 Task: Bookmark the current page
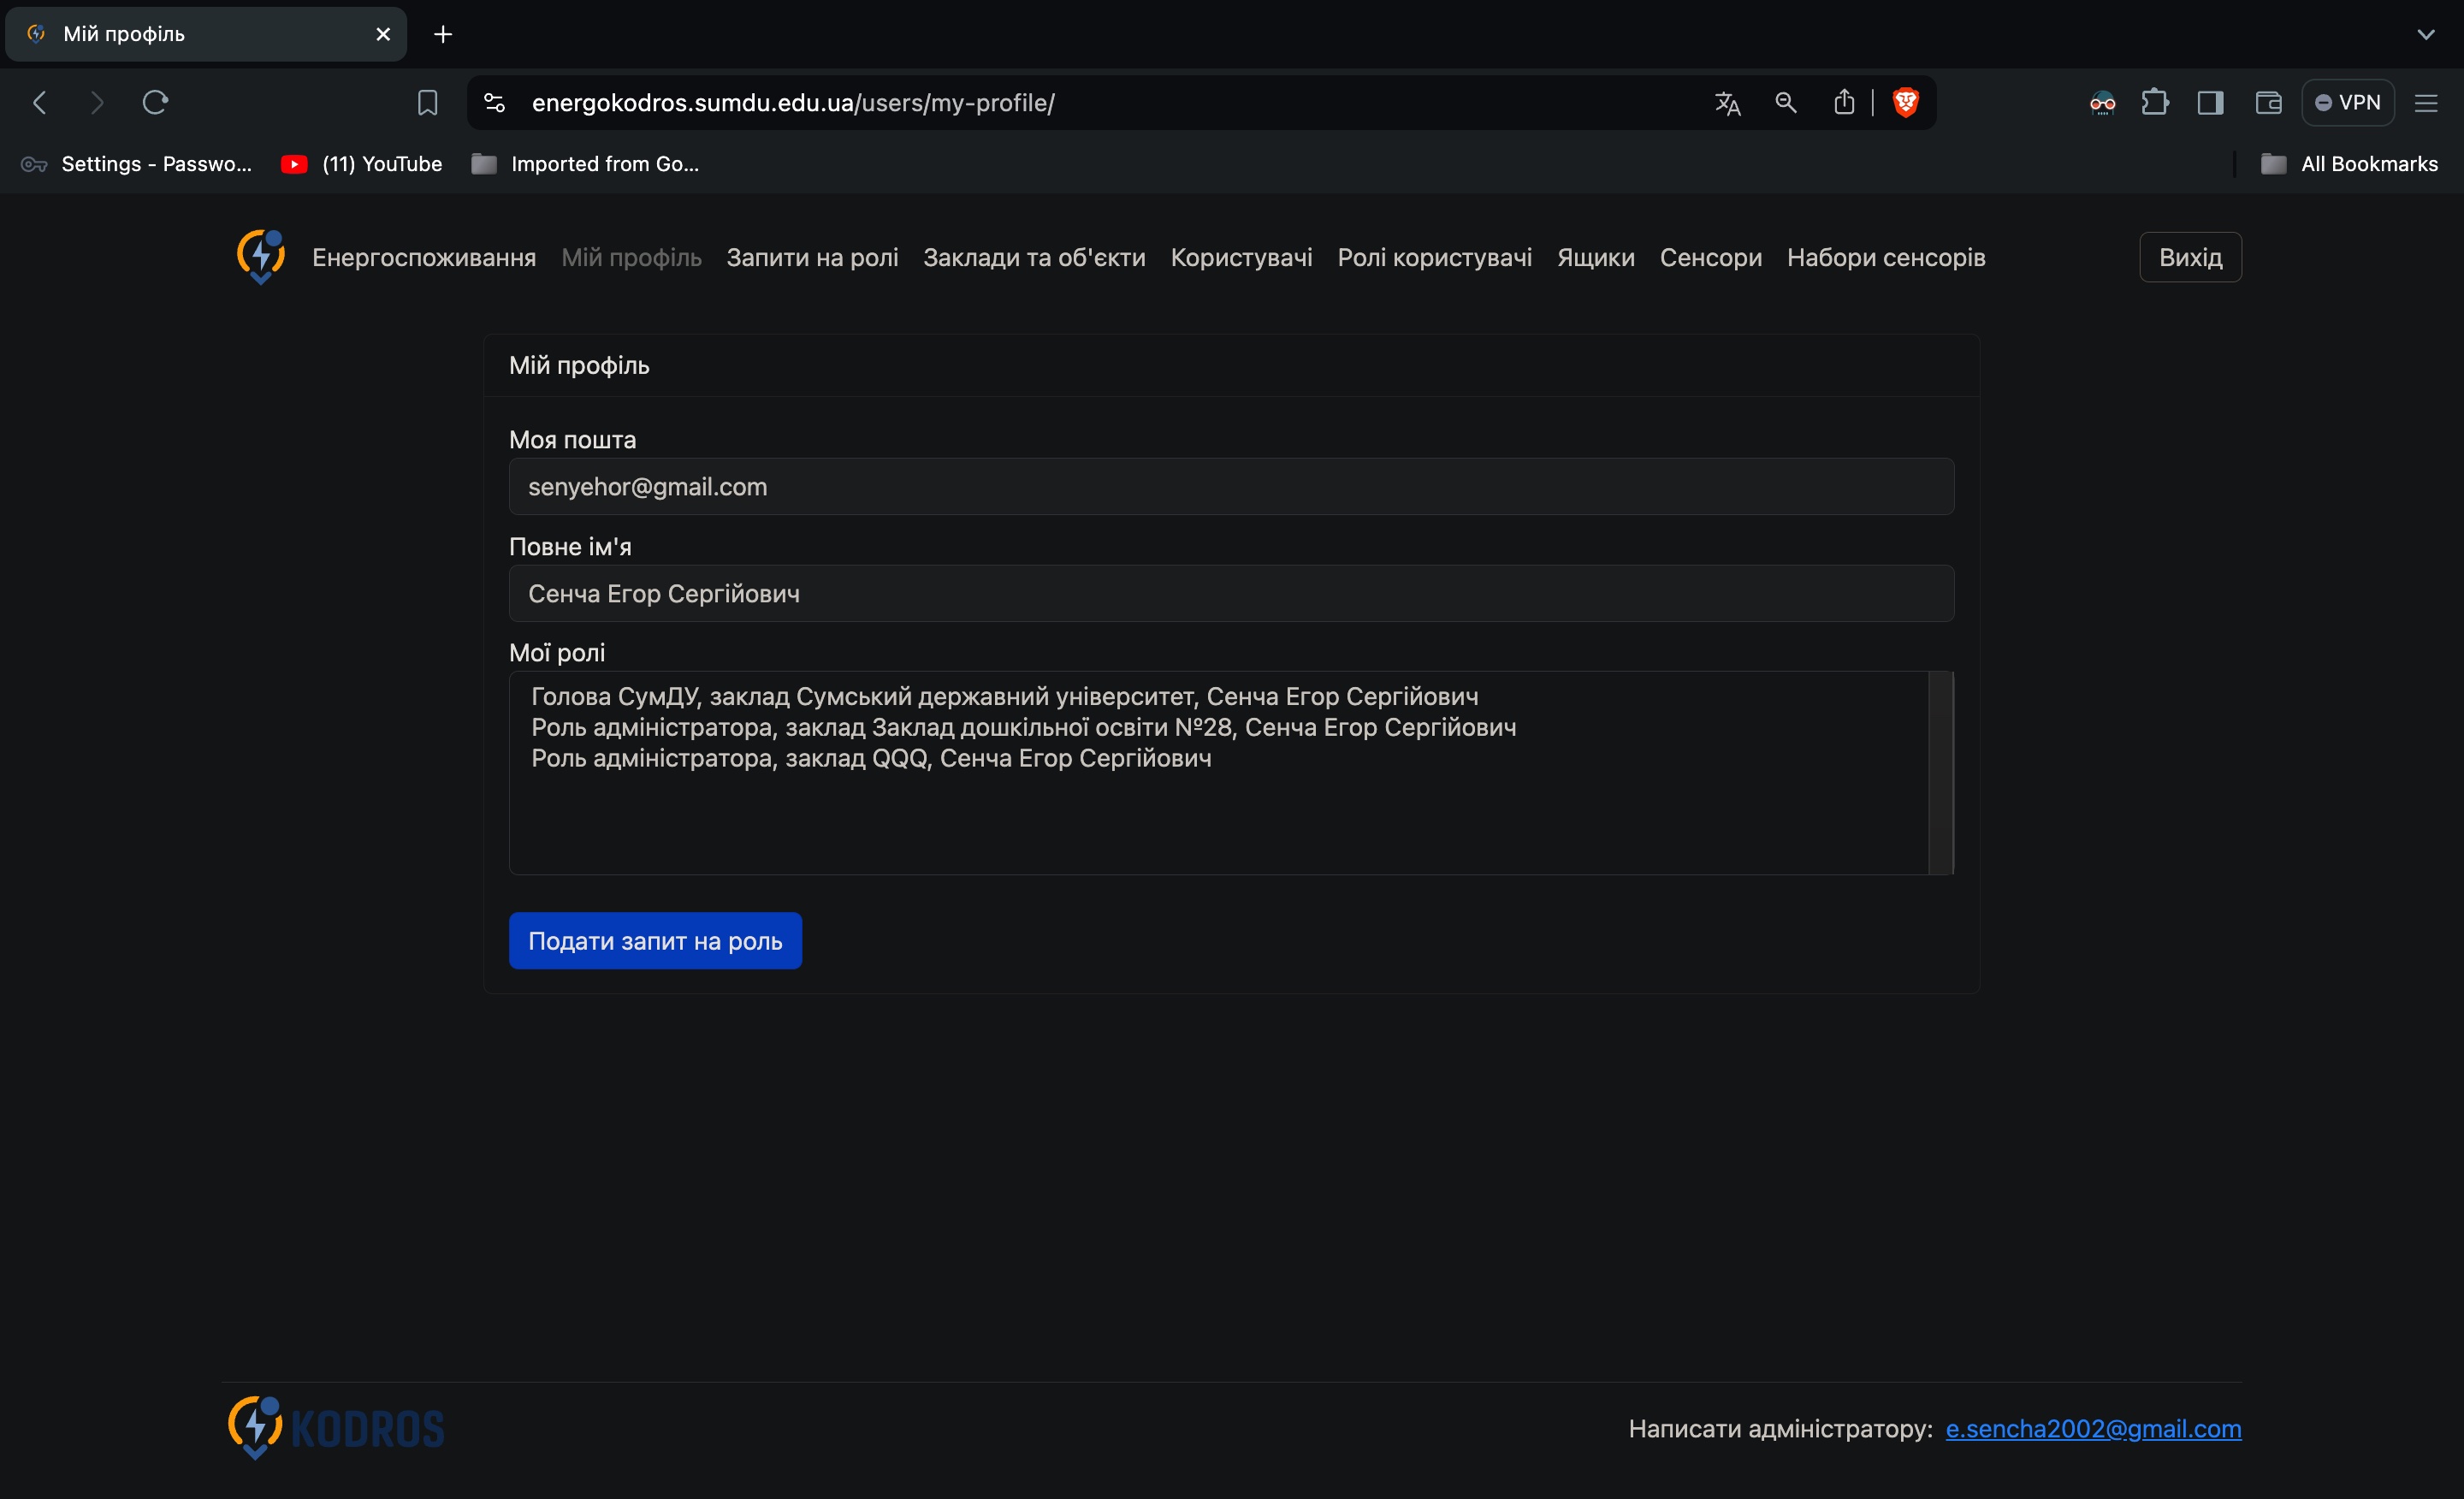(427, 102)
